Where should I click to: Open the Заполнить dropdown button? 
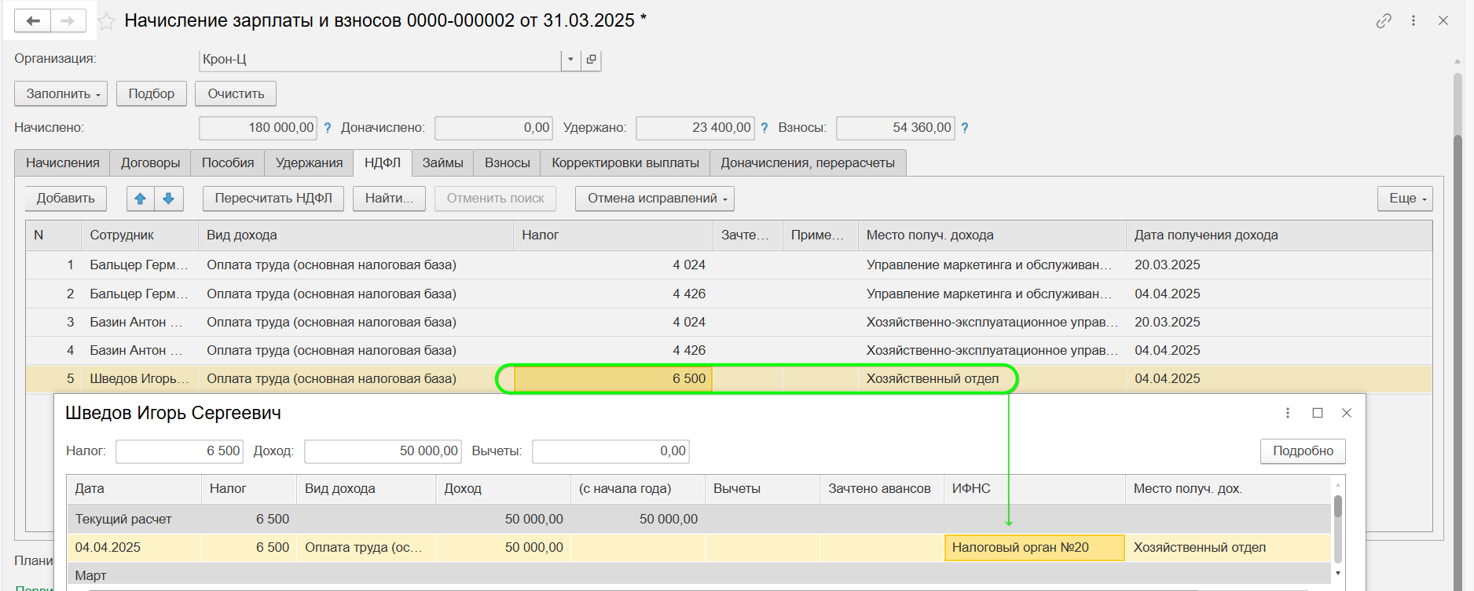point(61,93)
